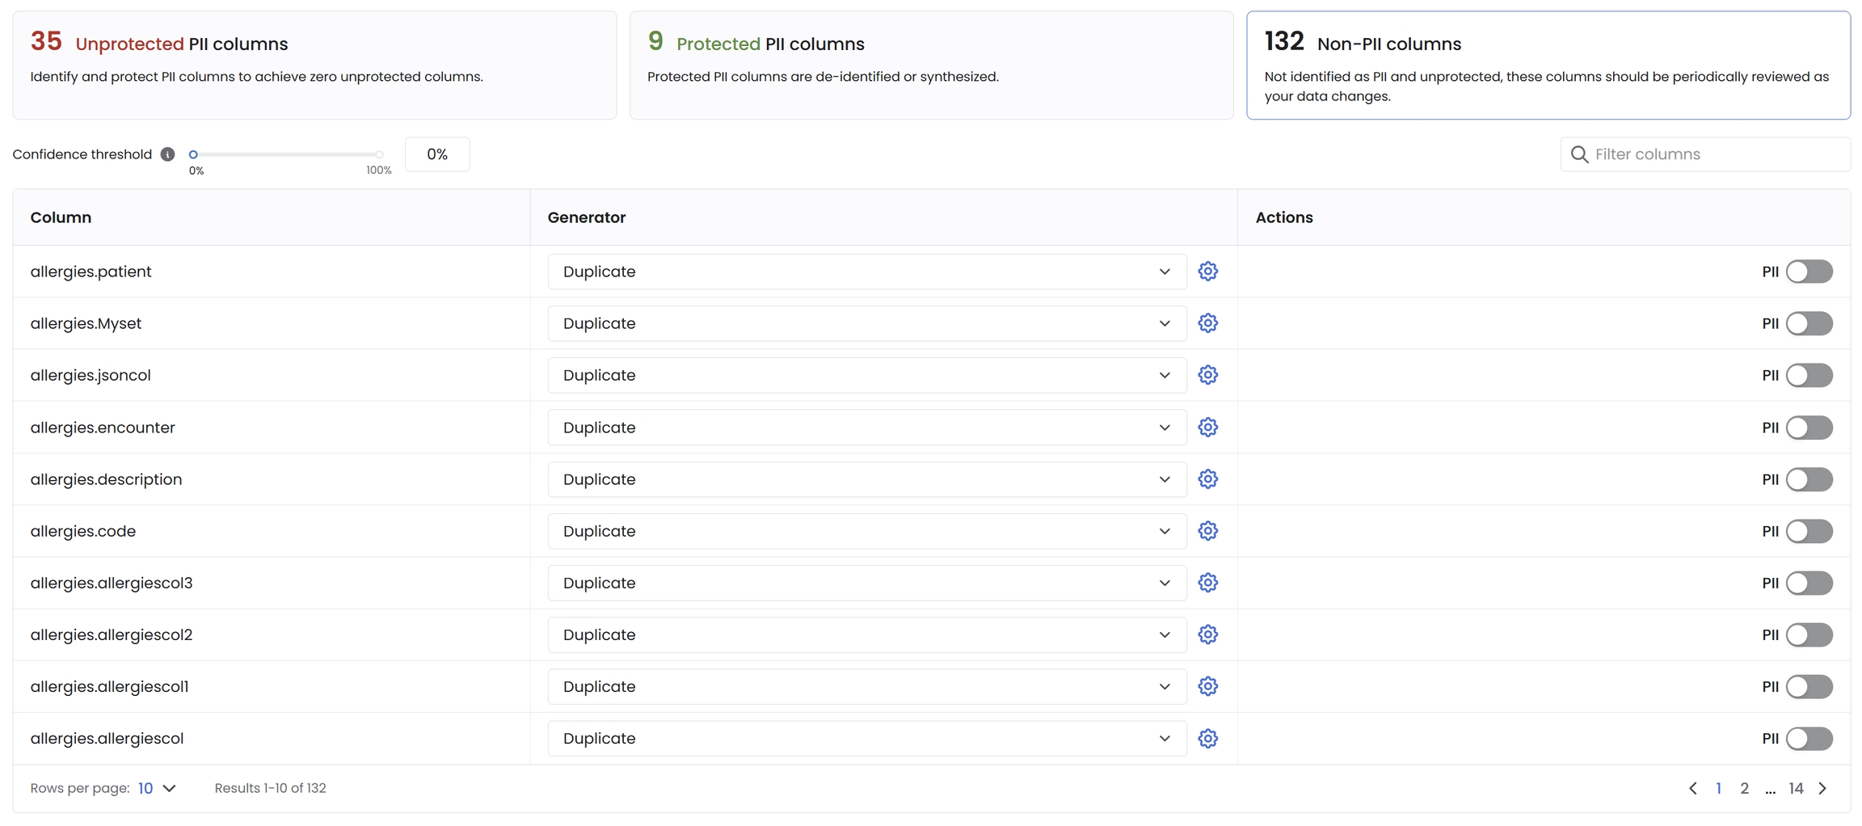Expand the generator dropdown for allergies.Myset
The width and height of the screenshot is (1862, 826).
tap(866, 323)
